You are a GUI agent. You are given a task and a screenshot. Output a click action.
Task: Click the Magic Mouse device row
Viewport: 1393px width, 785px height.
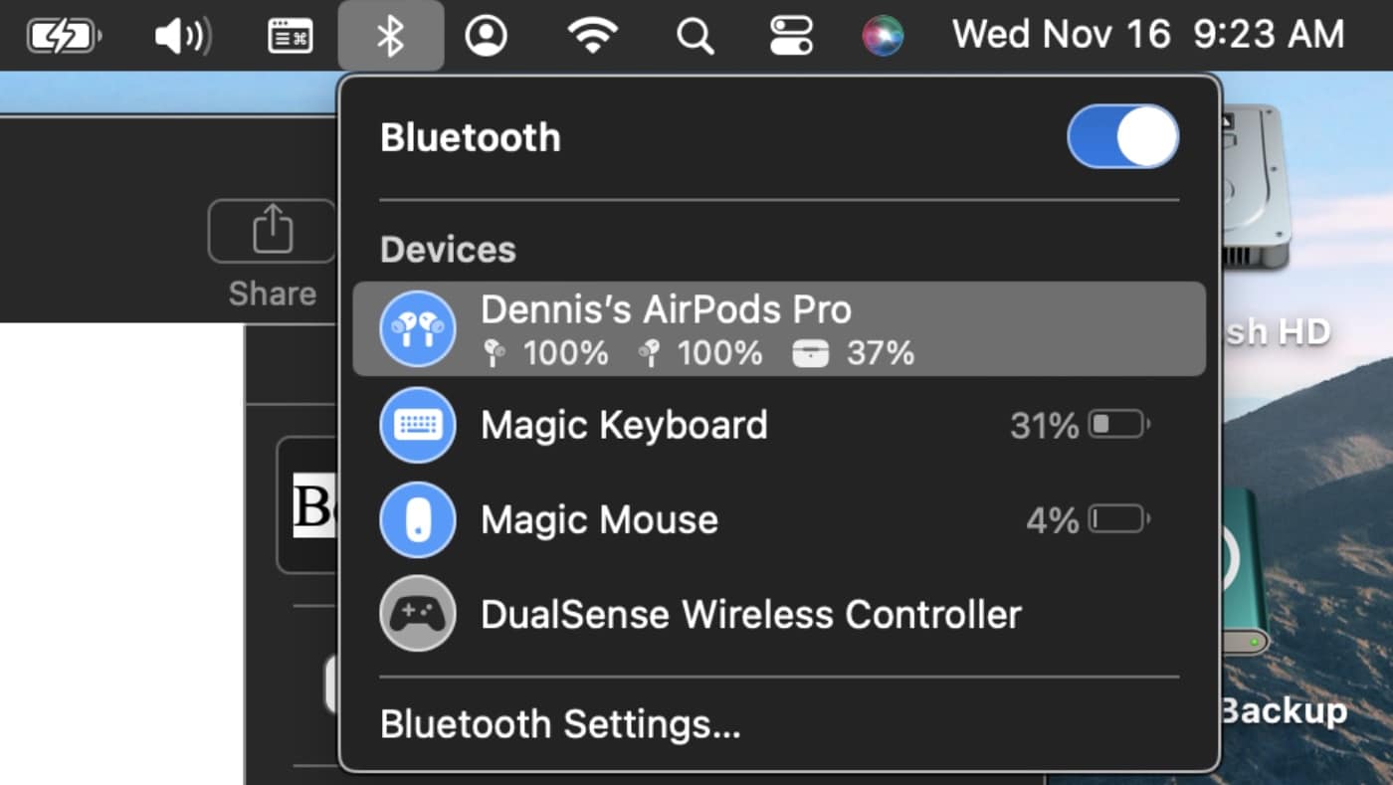pos(599,520)
